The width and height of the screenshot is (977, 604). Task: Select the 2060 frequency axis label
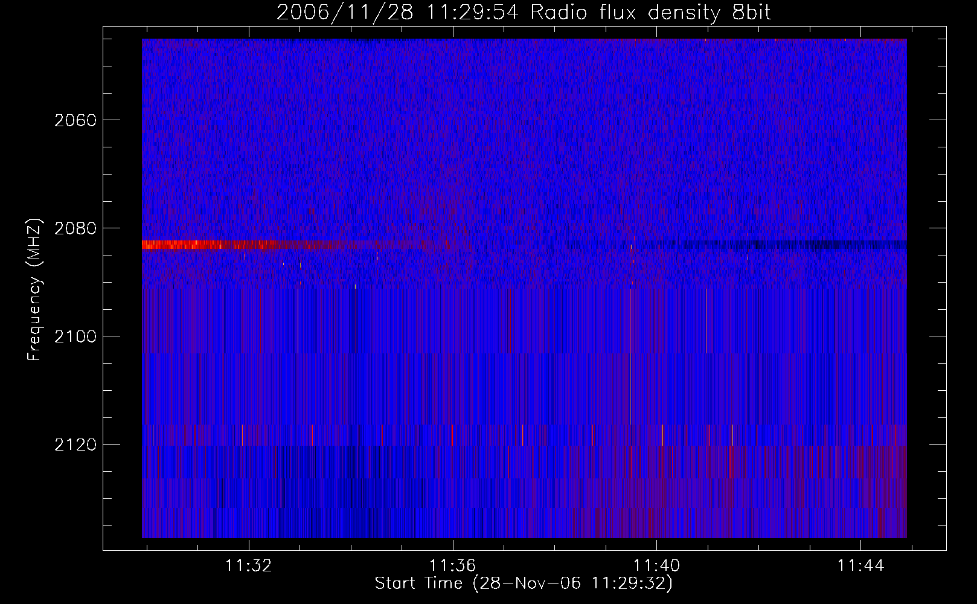tap(75, 120)
